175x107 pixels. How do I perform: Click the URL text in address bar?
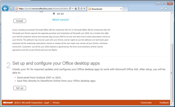tap(43, 9)
